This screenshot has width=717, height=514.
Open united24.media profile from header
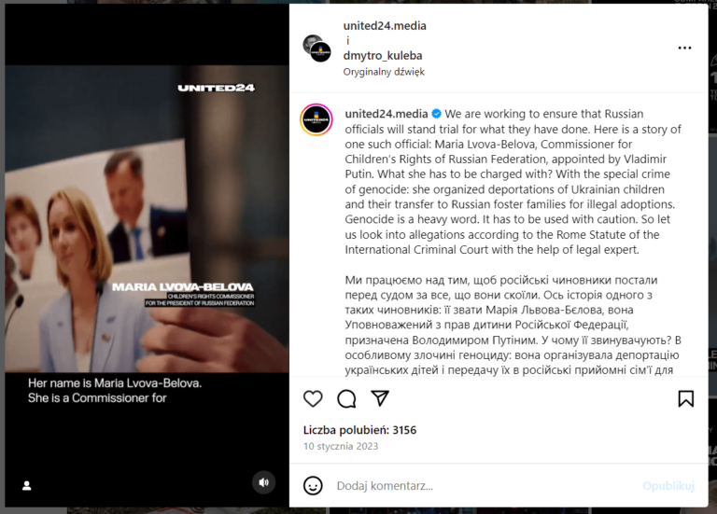tap(385, 26)
